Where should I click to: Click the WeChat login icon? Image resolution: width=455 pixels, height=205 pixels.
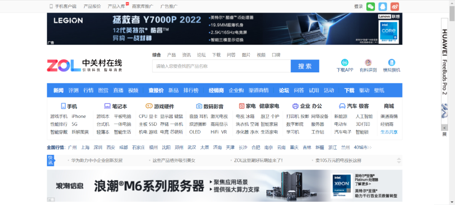[371, 6]
